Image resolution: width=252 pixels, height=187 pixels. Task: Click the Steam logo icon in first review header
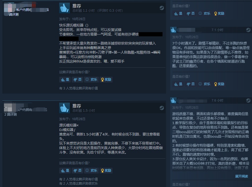(x=162, y=8)
